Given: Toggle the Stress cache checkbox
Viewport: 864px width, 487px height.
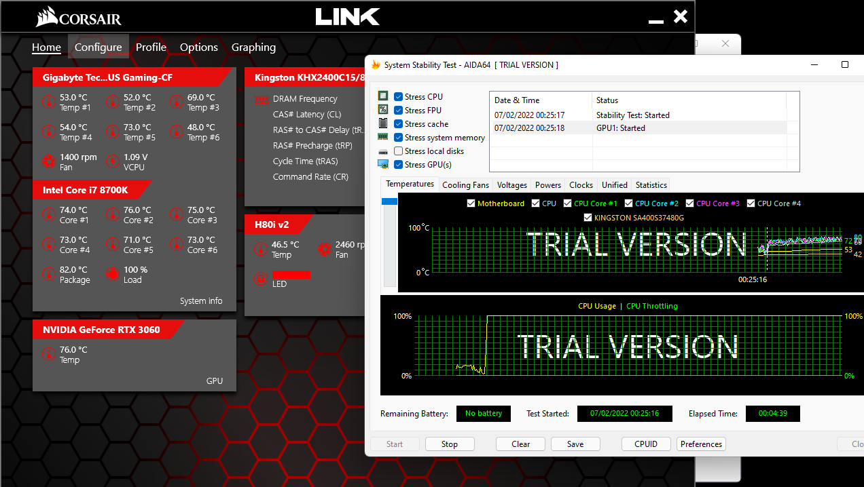Looking at the screenshot, I should pyautogui.click(x=398, y=123).
